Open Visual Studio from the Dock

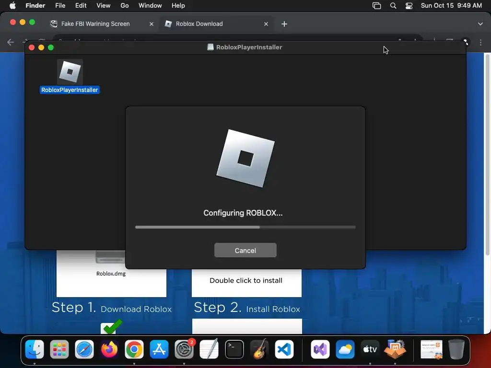[320, 349]
